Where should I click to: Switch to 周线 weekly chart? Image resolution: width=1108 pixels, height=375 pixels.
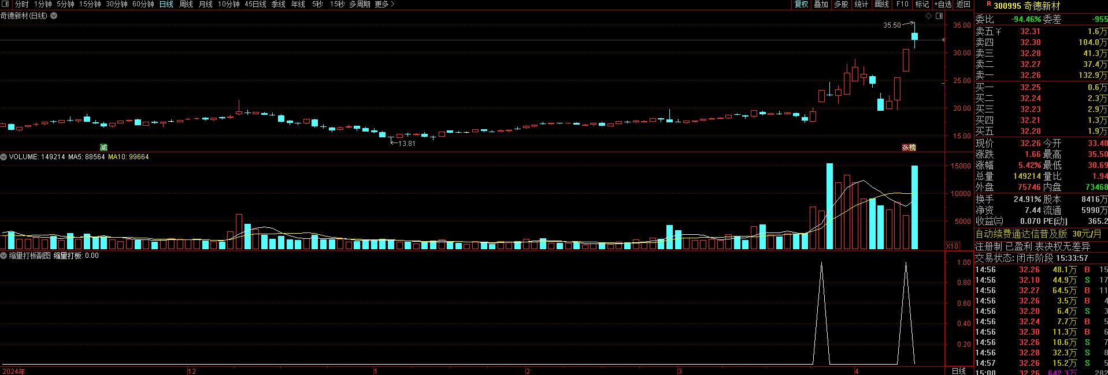pos(186,4)
